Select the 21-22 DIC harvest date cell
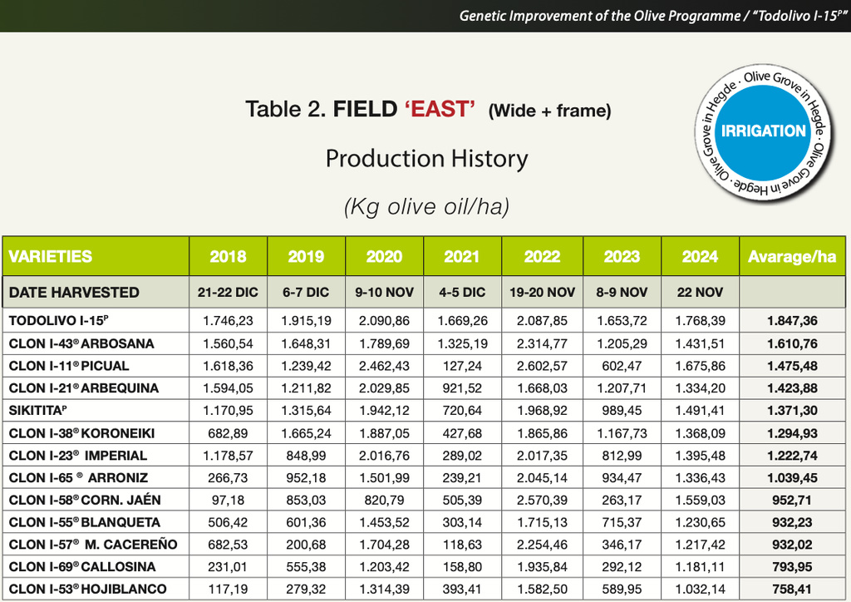This screenshot has height=602, width=851. tap(228, 293)
